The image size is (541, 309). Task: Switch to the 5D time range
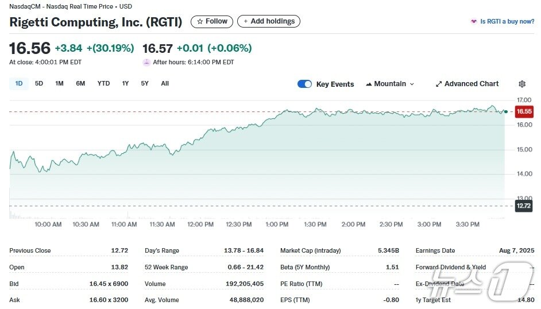point(39,84)
